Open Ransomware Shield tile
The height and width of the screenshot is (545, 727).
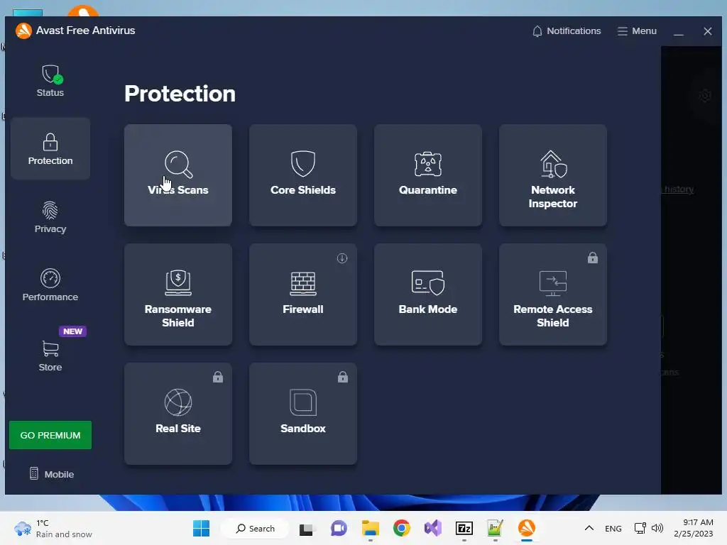click(178, 294)
